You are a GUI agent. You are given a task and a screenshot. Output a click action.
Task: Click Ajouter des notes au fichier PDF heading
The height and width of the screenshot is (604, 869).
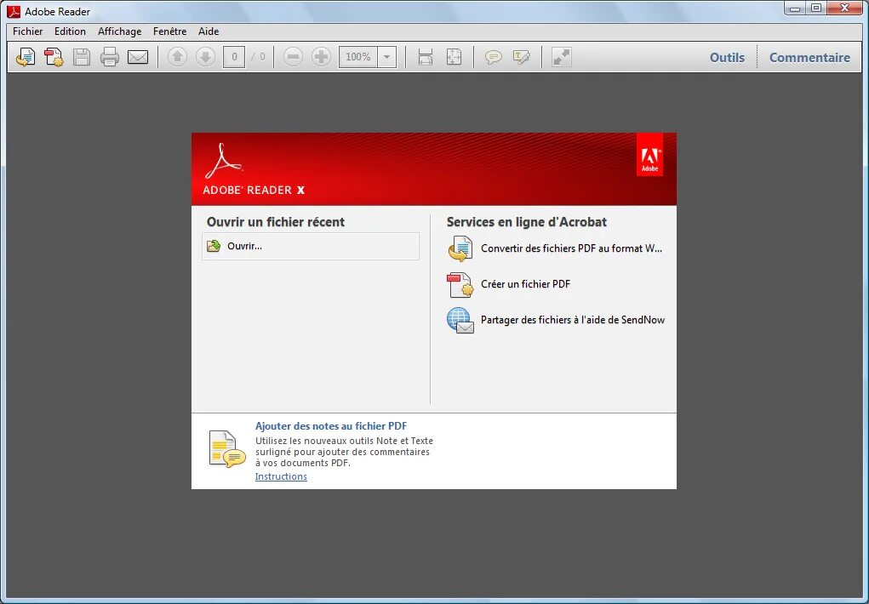331,426
